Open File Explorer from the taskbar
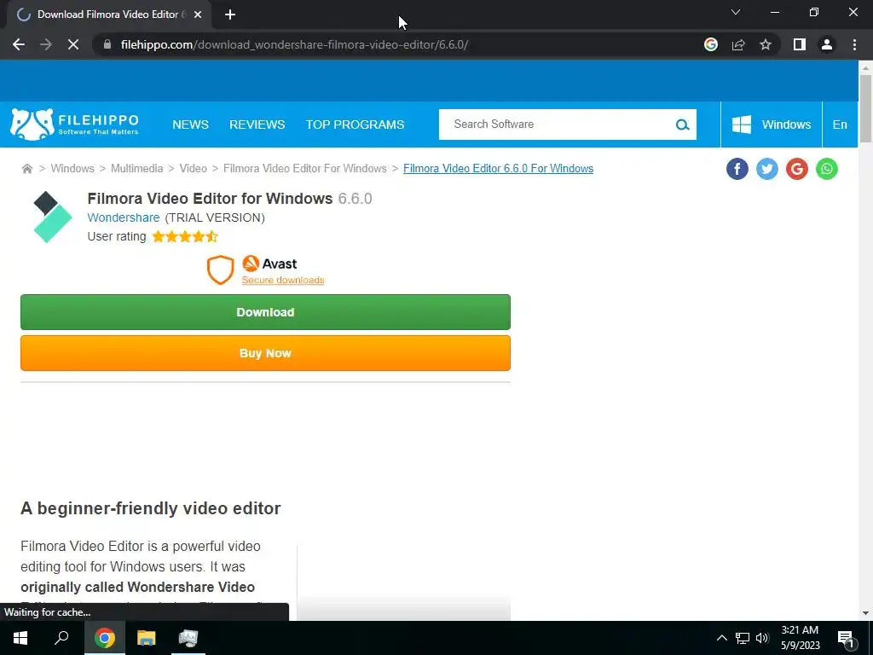Viewport: 873px width, 655px height. (147, 638)
